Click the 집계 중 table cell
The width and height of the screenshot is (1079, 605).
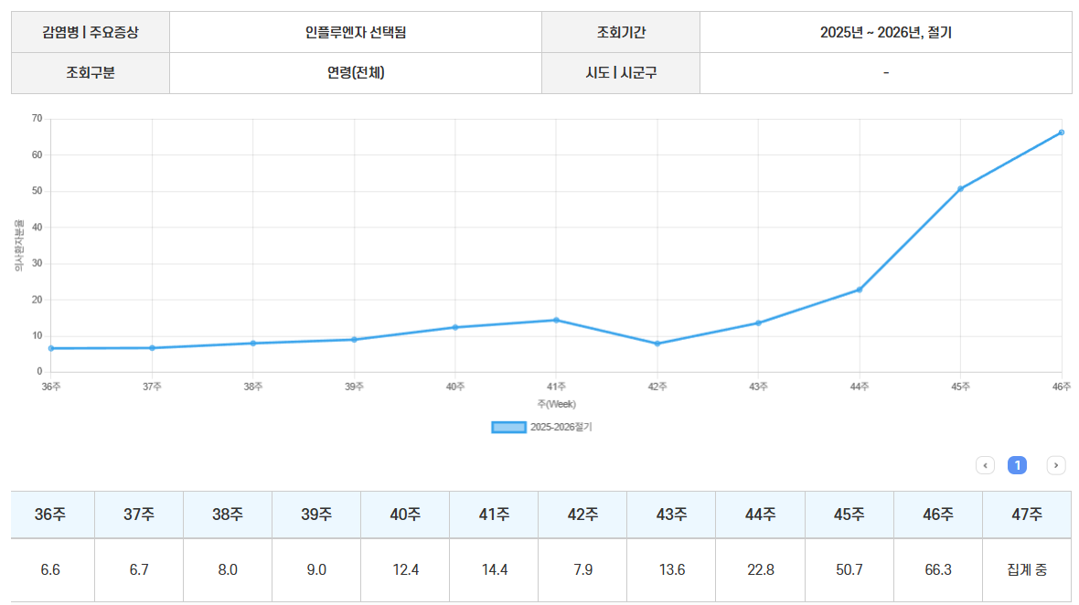tap(1026, 570)
